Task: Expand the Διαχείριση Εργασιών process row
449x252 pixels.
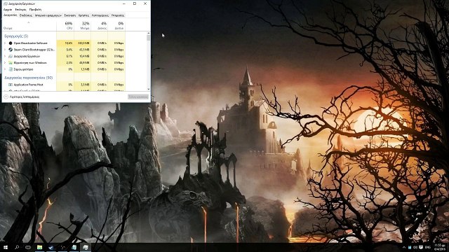Action: (x=5, y=56)
